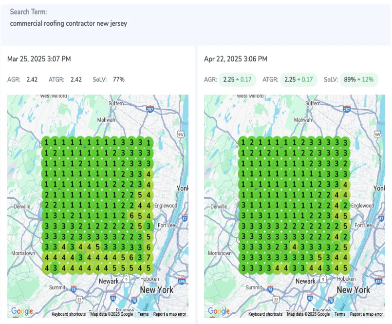Image resolution: width=392 pixels, height=324 pixels.
Task: Open Keyboard shortcuts on the left map
Action: tap(69, 314)
